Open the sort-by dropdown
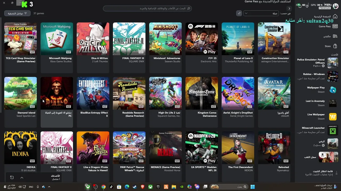Screen dimensions: 341x191 [x=261, y=13]
